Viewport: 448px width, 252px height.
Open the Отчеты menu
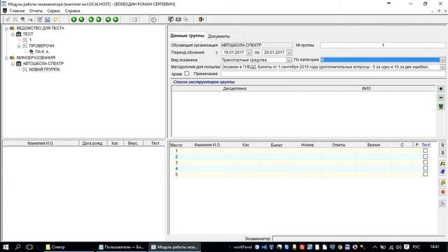point(36,11)
